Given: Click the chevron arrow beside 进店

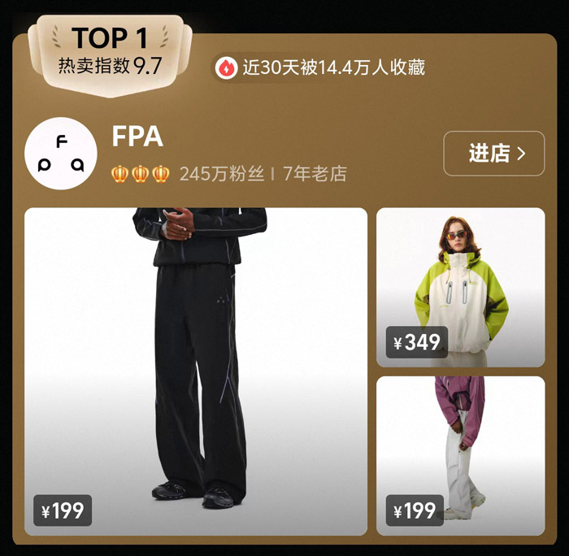Looking at the screenshot, I should [x=521, y=154].
